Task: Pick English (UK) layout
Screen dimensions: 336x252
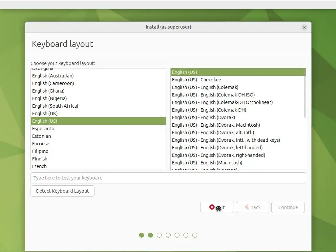Action: (98, 113)
